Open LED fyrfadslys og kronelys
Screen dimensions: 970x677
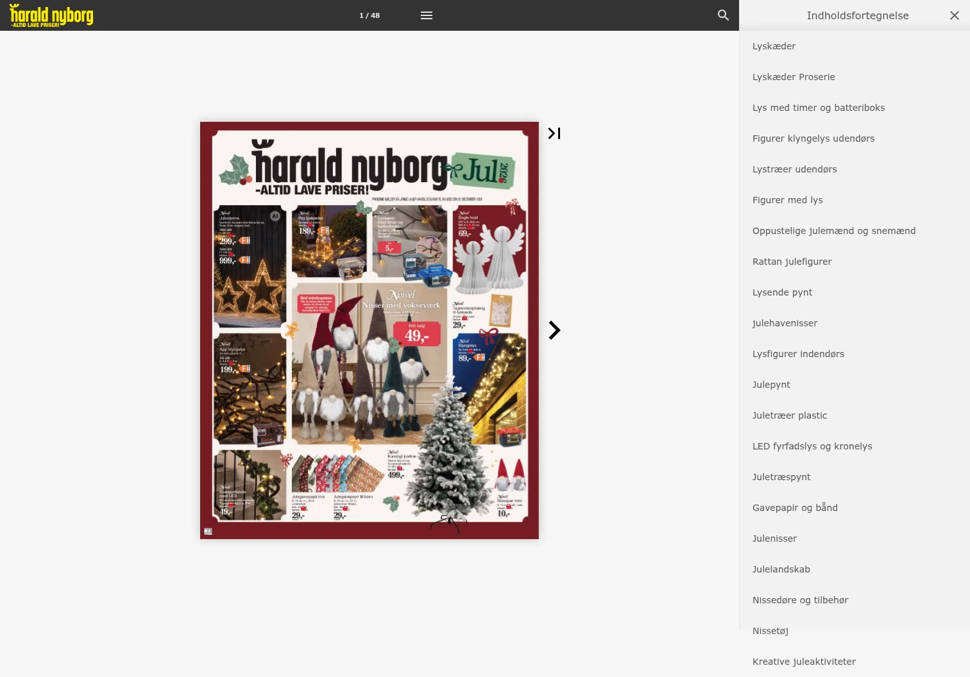(x=855, y=446)
